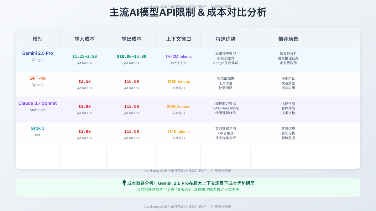Click the Google vendor label
The image size is (376, 211).
click(38, 60)
